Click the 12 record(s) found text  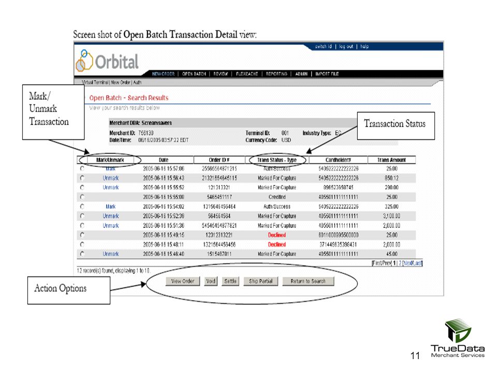coord(113,271)
